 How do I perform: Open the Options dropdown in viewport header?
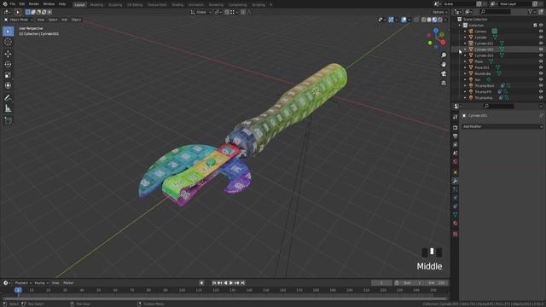[x=440, y=12]
